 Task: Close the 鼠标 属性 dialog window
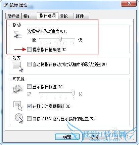click(129, 3)
